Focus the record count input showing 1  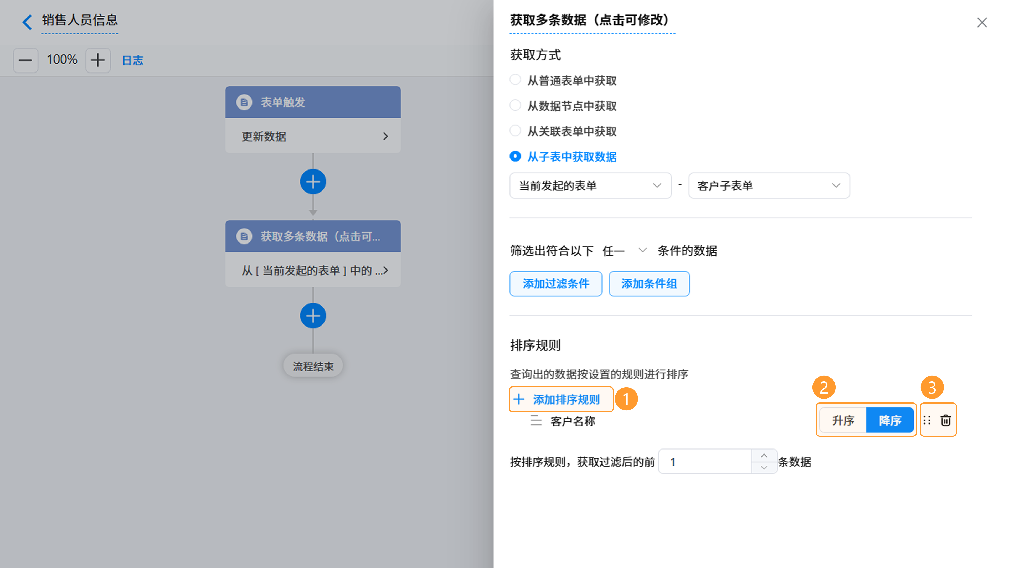[x=705, y=462]
